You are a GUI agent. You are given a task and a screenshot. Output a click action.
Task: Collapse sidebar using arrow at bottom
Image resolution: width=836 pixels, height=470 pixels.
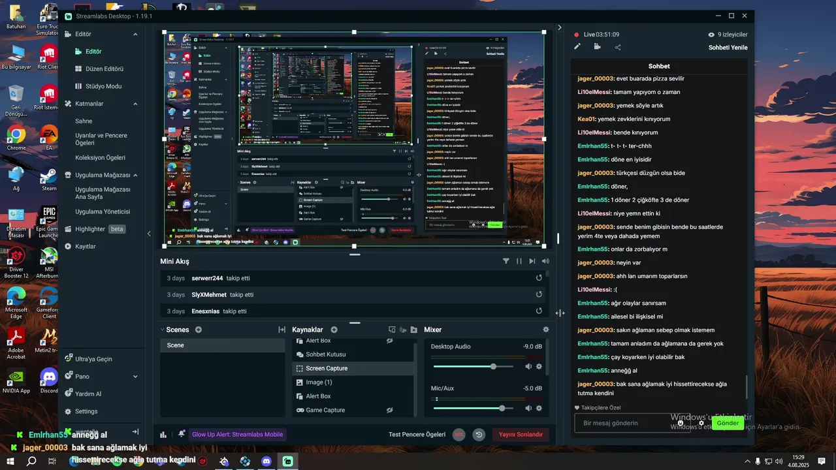tap(135, 431)
